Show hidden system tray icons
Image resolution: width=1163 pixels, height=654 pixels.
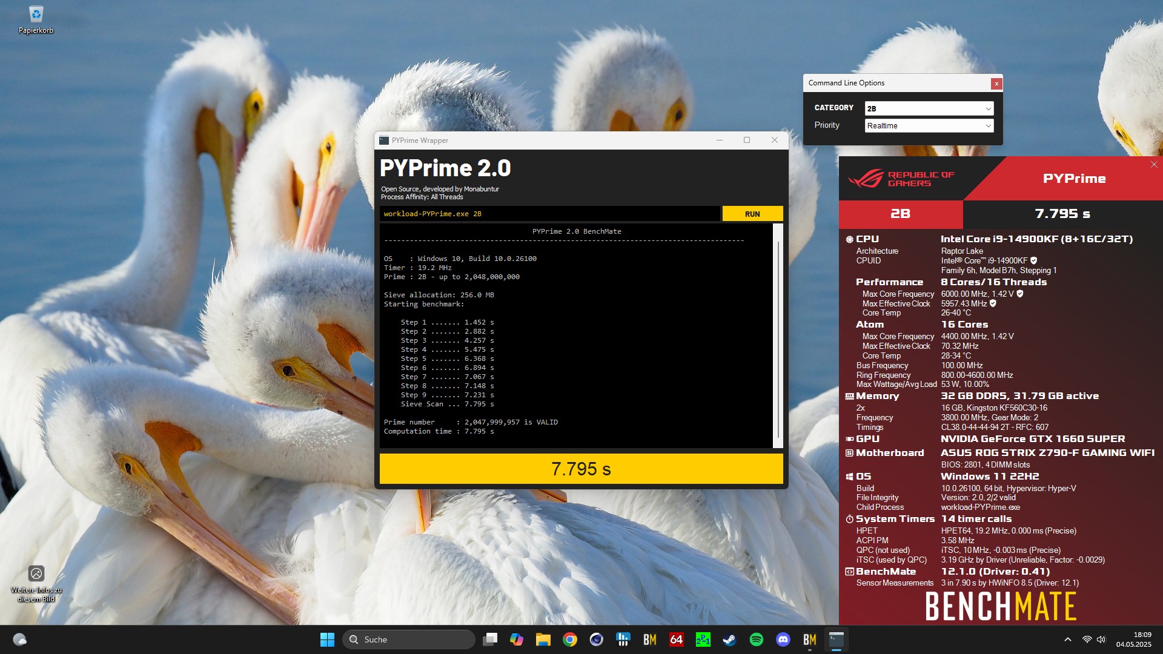[x=1068, y=639]
